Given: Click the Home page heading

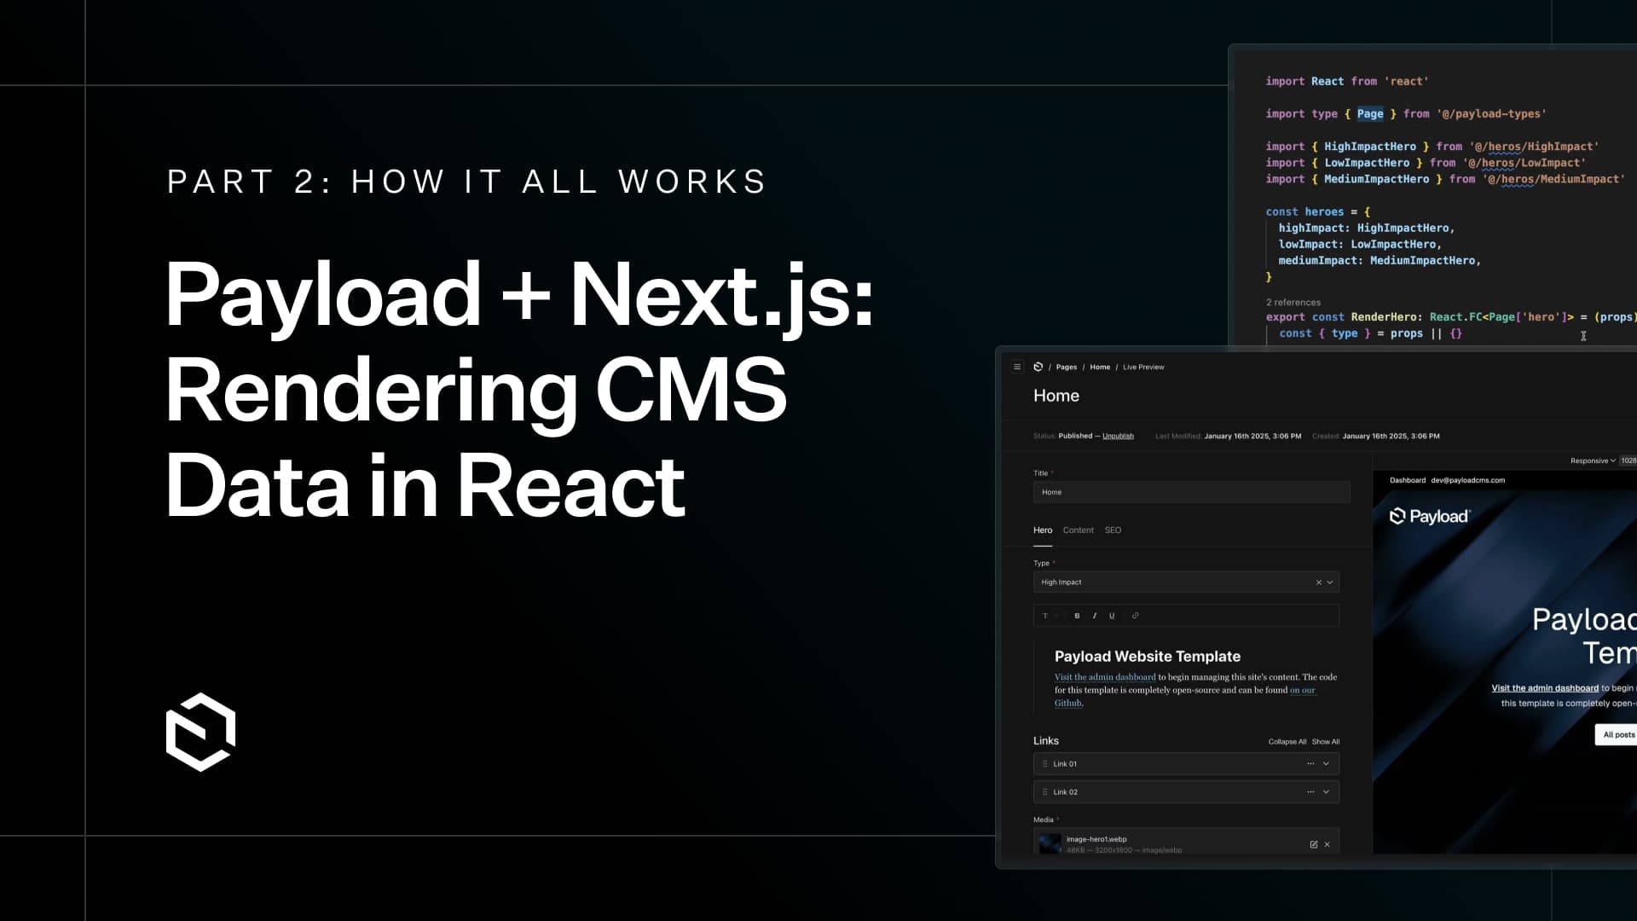Looking at the screenshot, I should tap(1056, 396).
